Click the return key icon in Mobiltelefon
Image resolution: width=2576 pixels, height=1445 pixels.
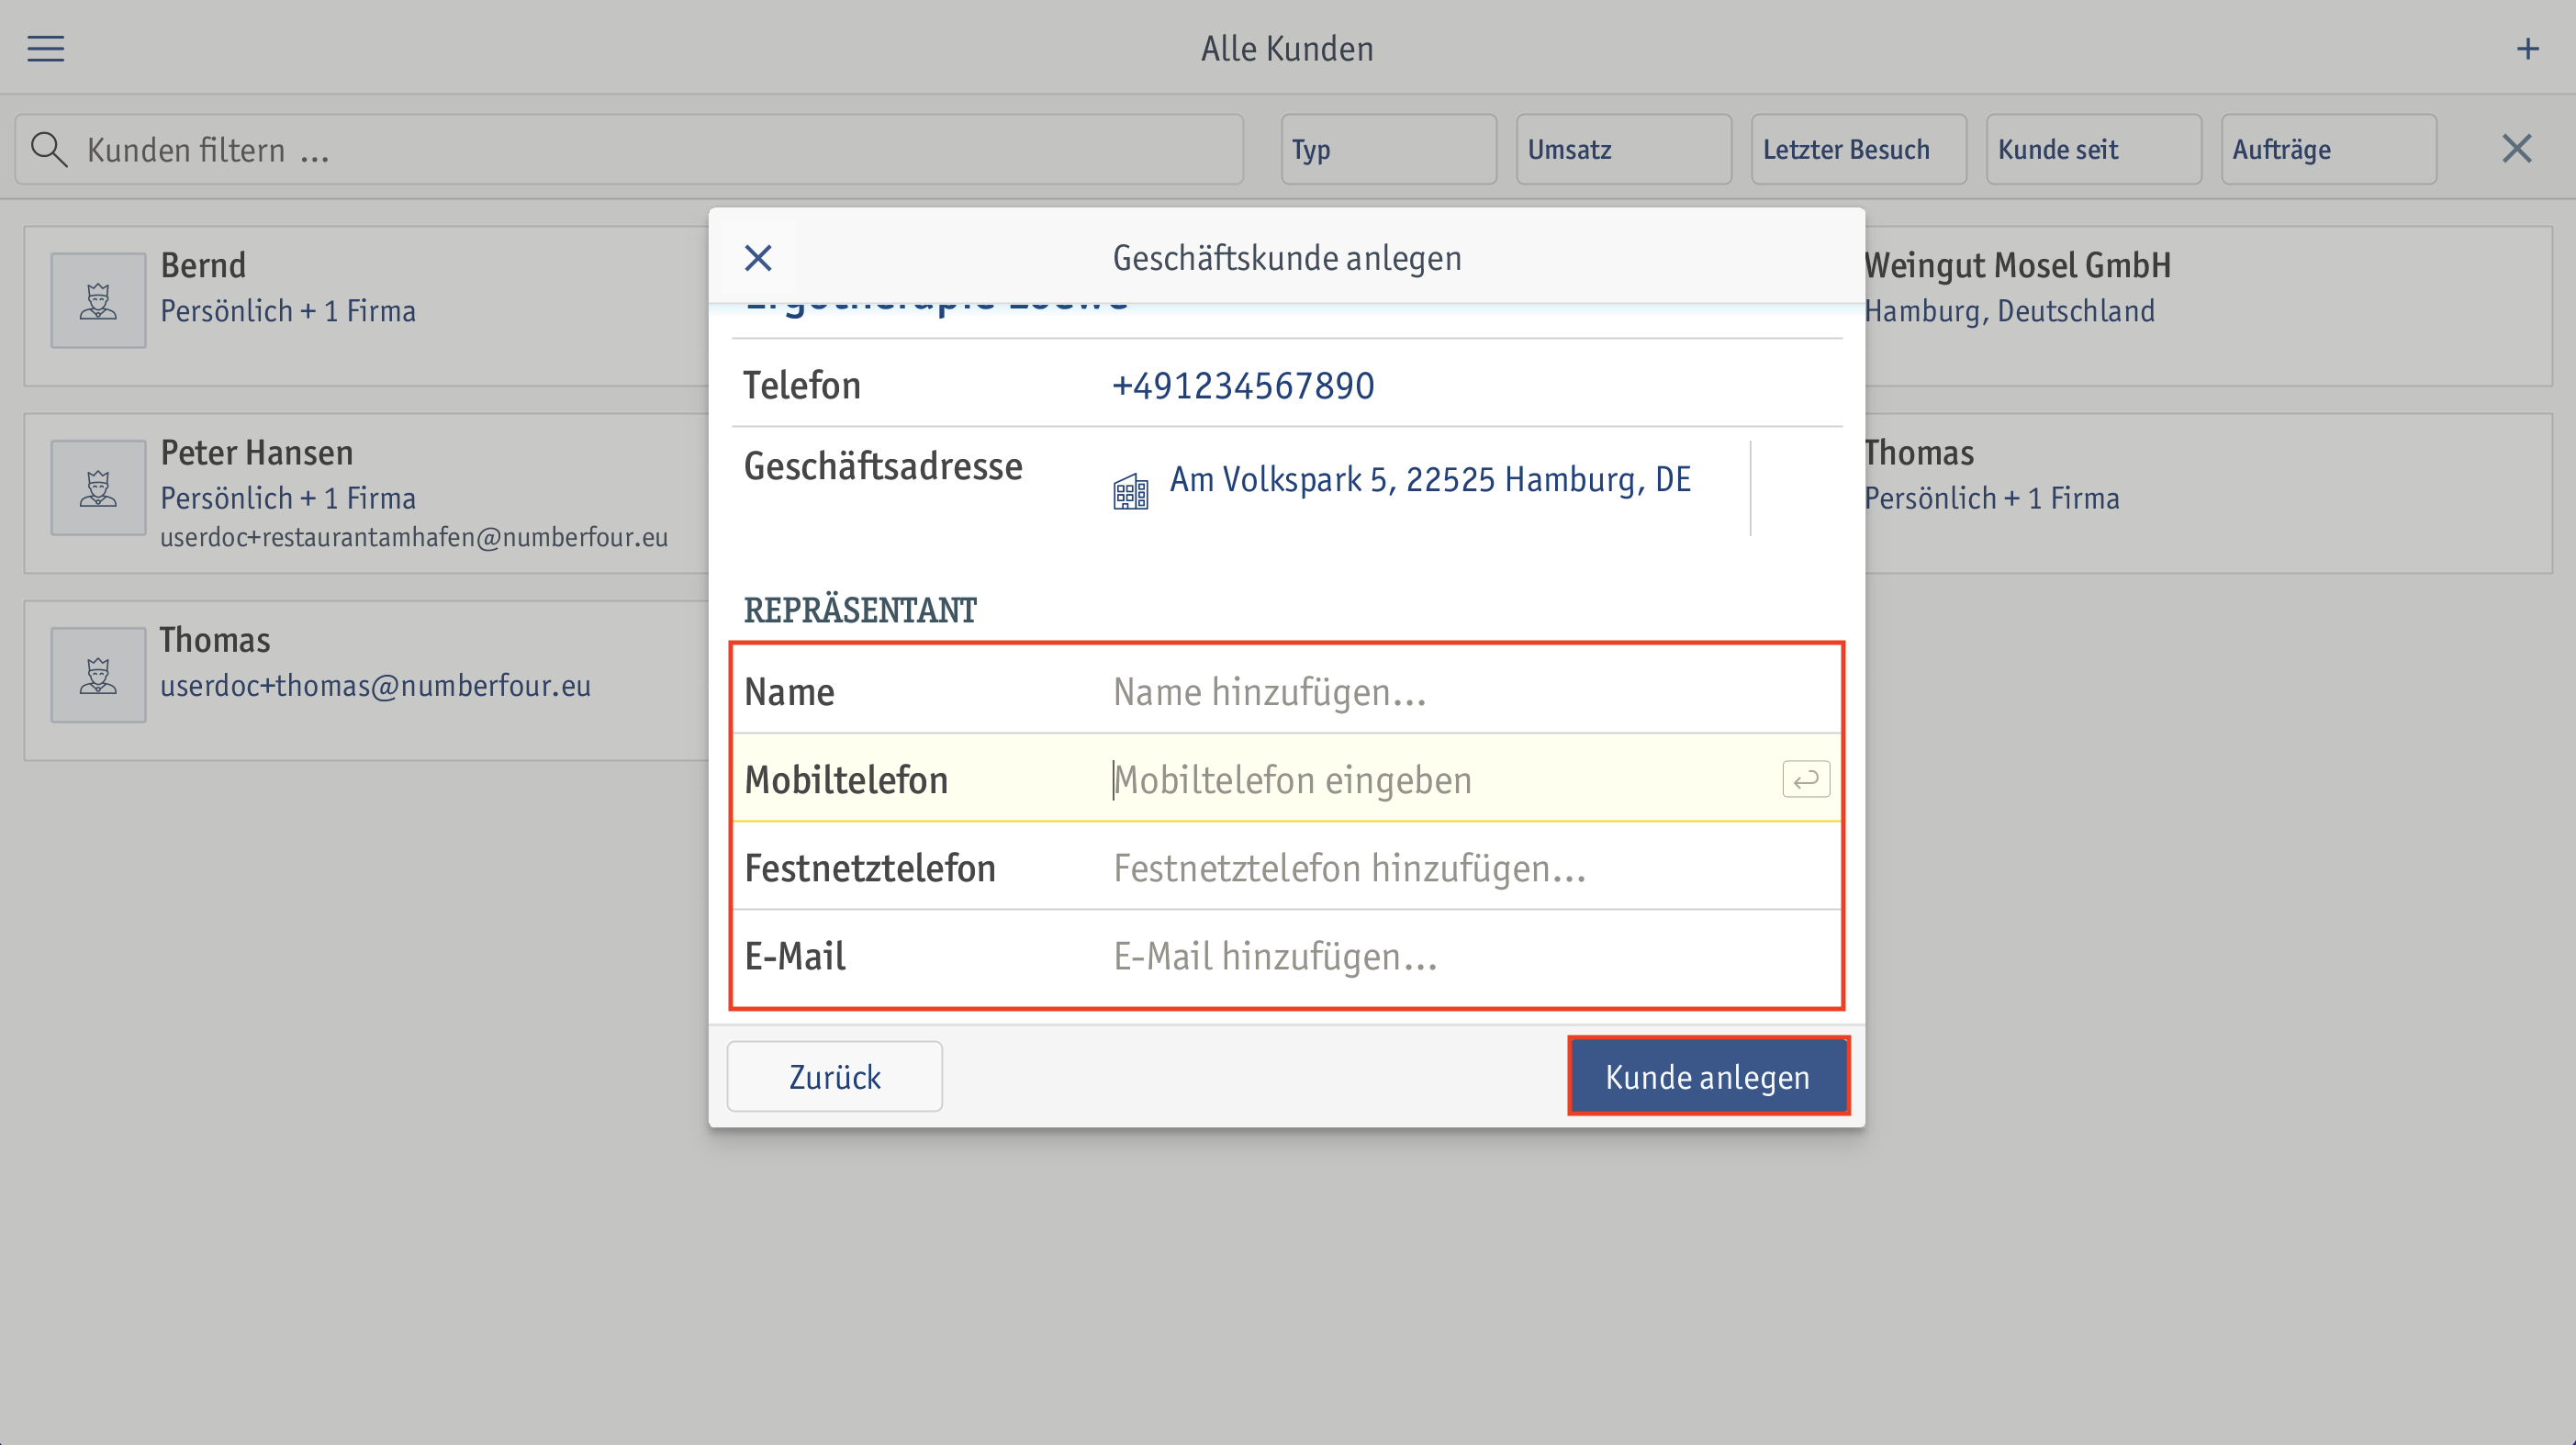[x=1805, y=779]
